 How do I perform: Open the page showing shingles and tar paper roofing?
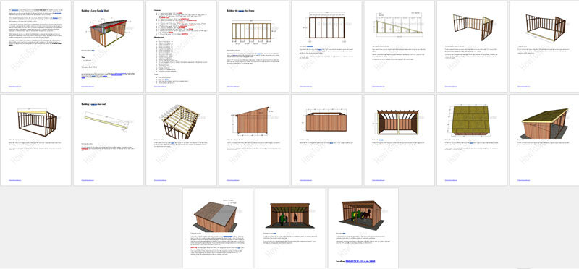218,228
